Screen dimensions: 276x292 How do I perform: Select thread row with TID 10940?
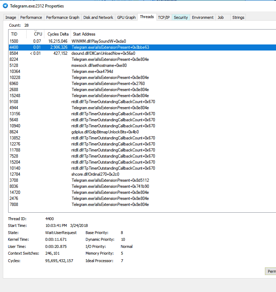click(x=142, y=126)
